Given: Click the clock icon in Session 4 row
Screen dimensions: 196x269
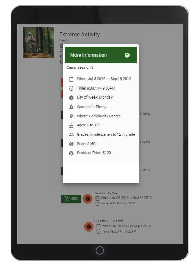Looking at the screenshot, I should 97,204.
